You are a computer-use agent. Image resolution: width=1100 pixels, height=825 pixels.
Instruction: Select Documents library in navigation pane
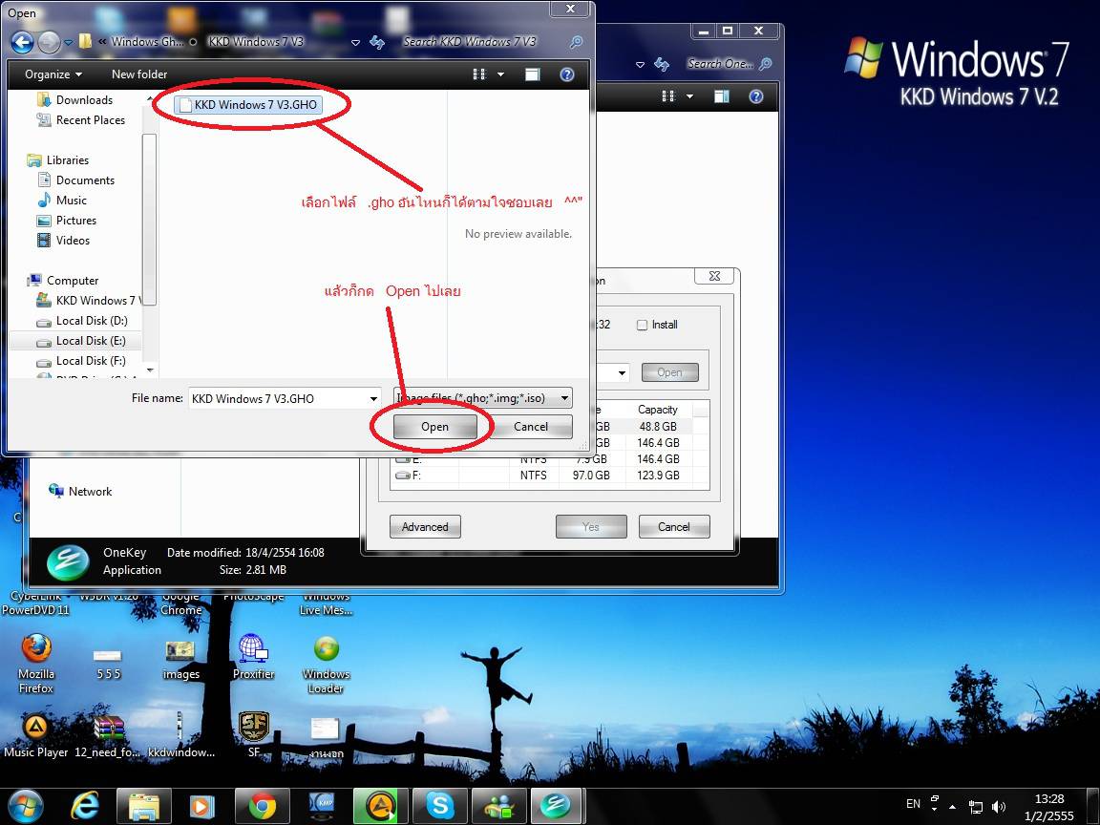click(x=85, y=180)
